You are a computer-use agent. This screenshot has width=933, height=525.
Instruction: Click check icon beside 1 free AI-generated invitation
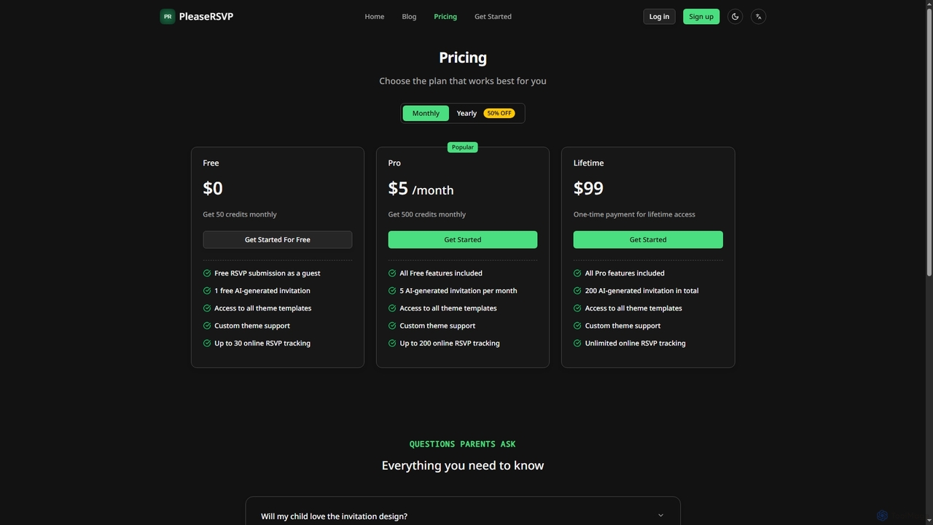[207, 290]
